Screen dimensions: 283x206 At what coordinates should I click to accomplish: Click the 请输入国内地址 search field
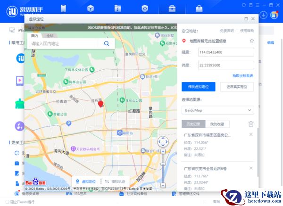[64, 43]
